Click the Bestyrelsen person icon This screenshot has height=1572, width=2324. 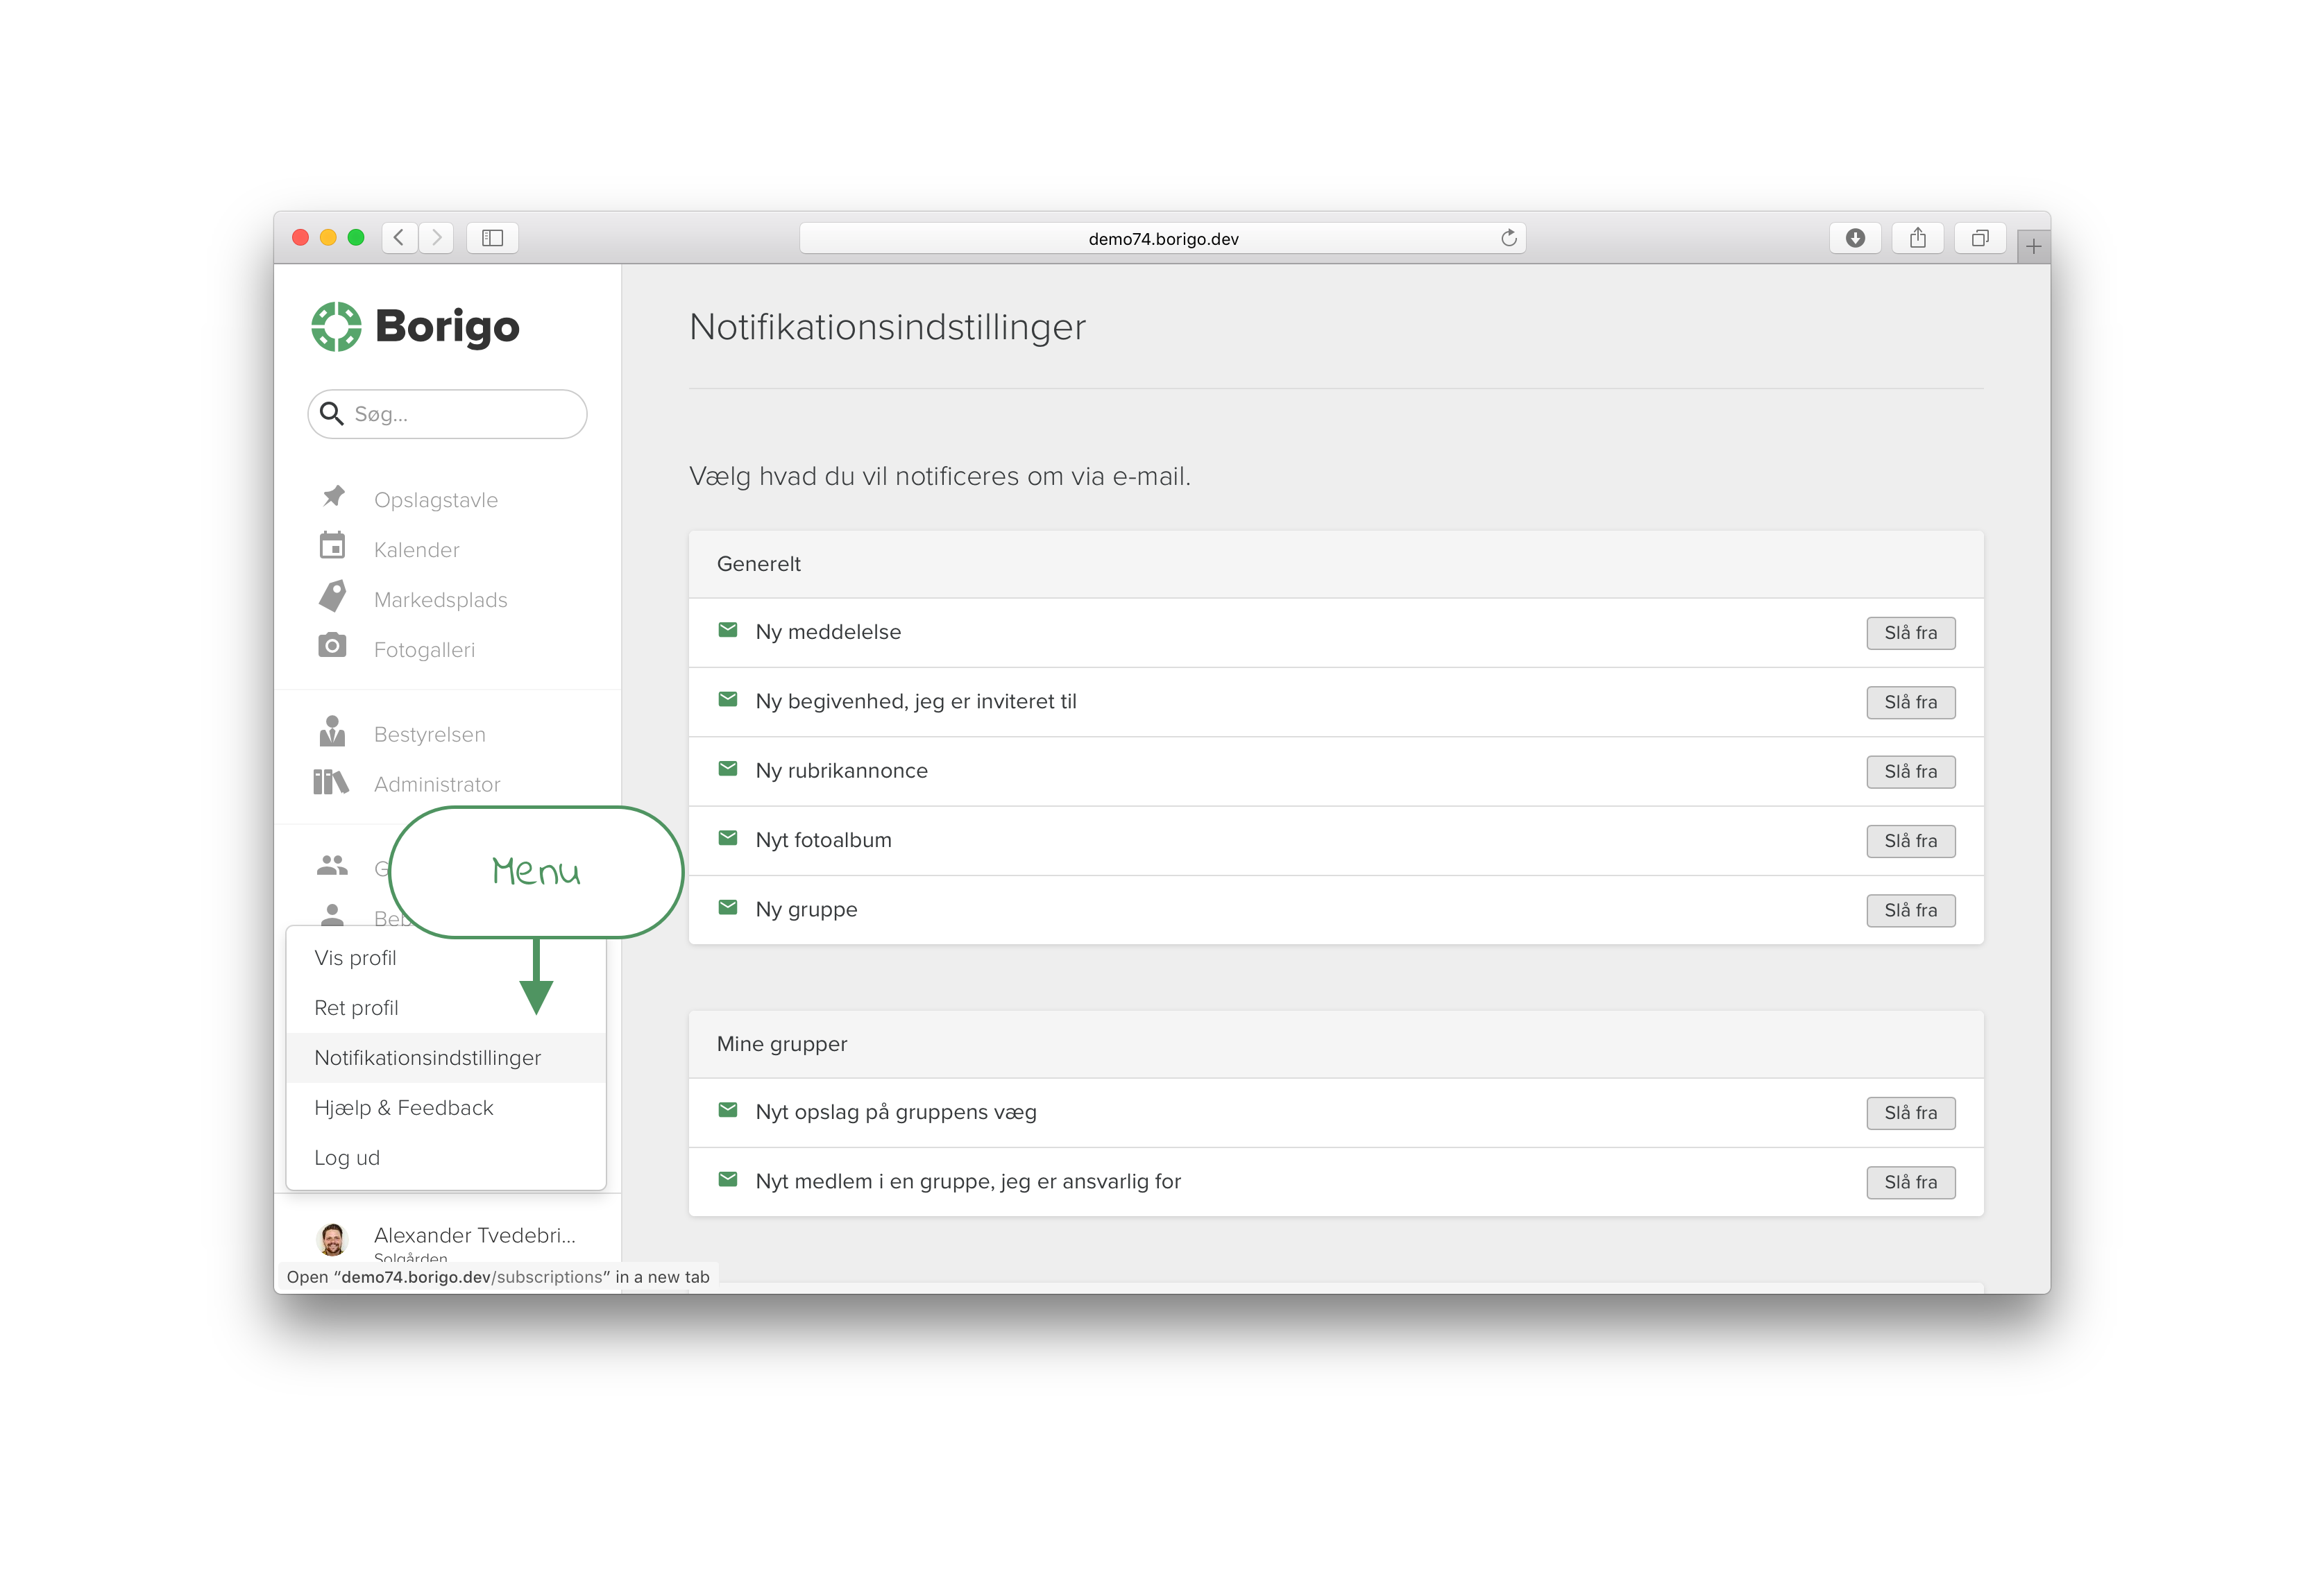(x=332, y=730)
